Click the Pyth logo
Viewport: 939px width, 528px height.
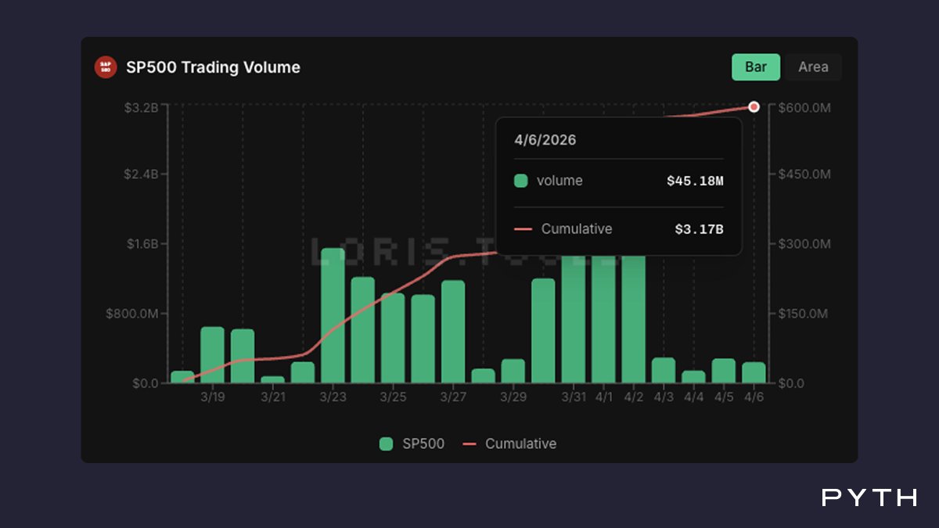869,497
